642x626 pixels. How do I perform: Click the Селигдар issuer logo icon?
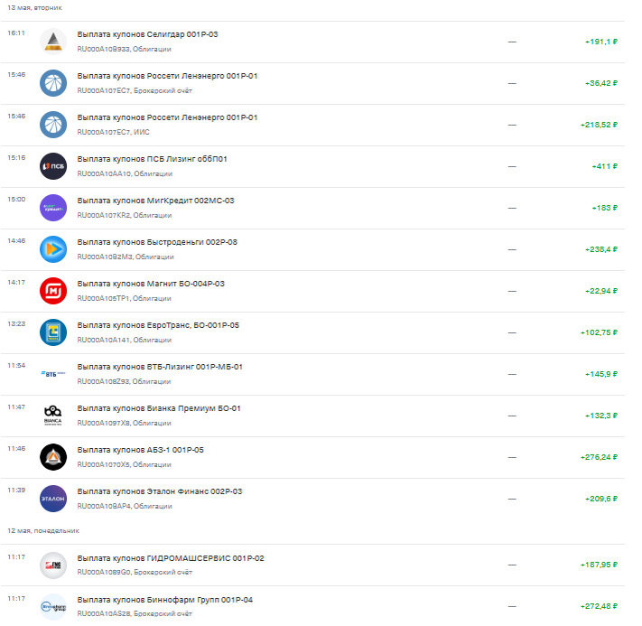(x=53, y=42)
